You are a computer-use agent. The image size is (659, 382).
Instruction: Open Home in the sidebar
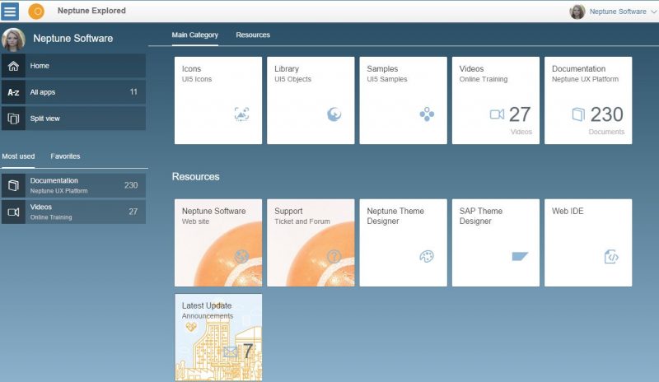click(73, 66)
